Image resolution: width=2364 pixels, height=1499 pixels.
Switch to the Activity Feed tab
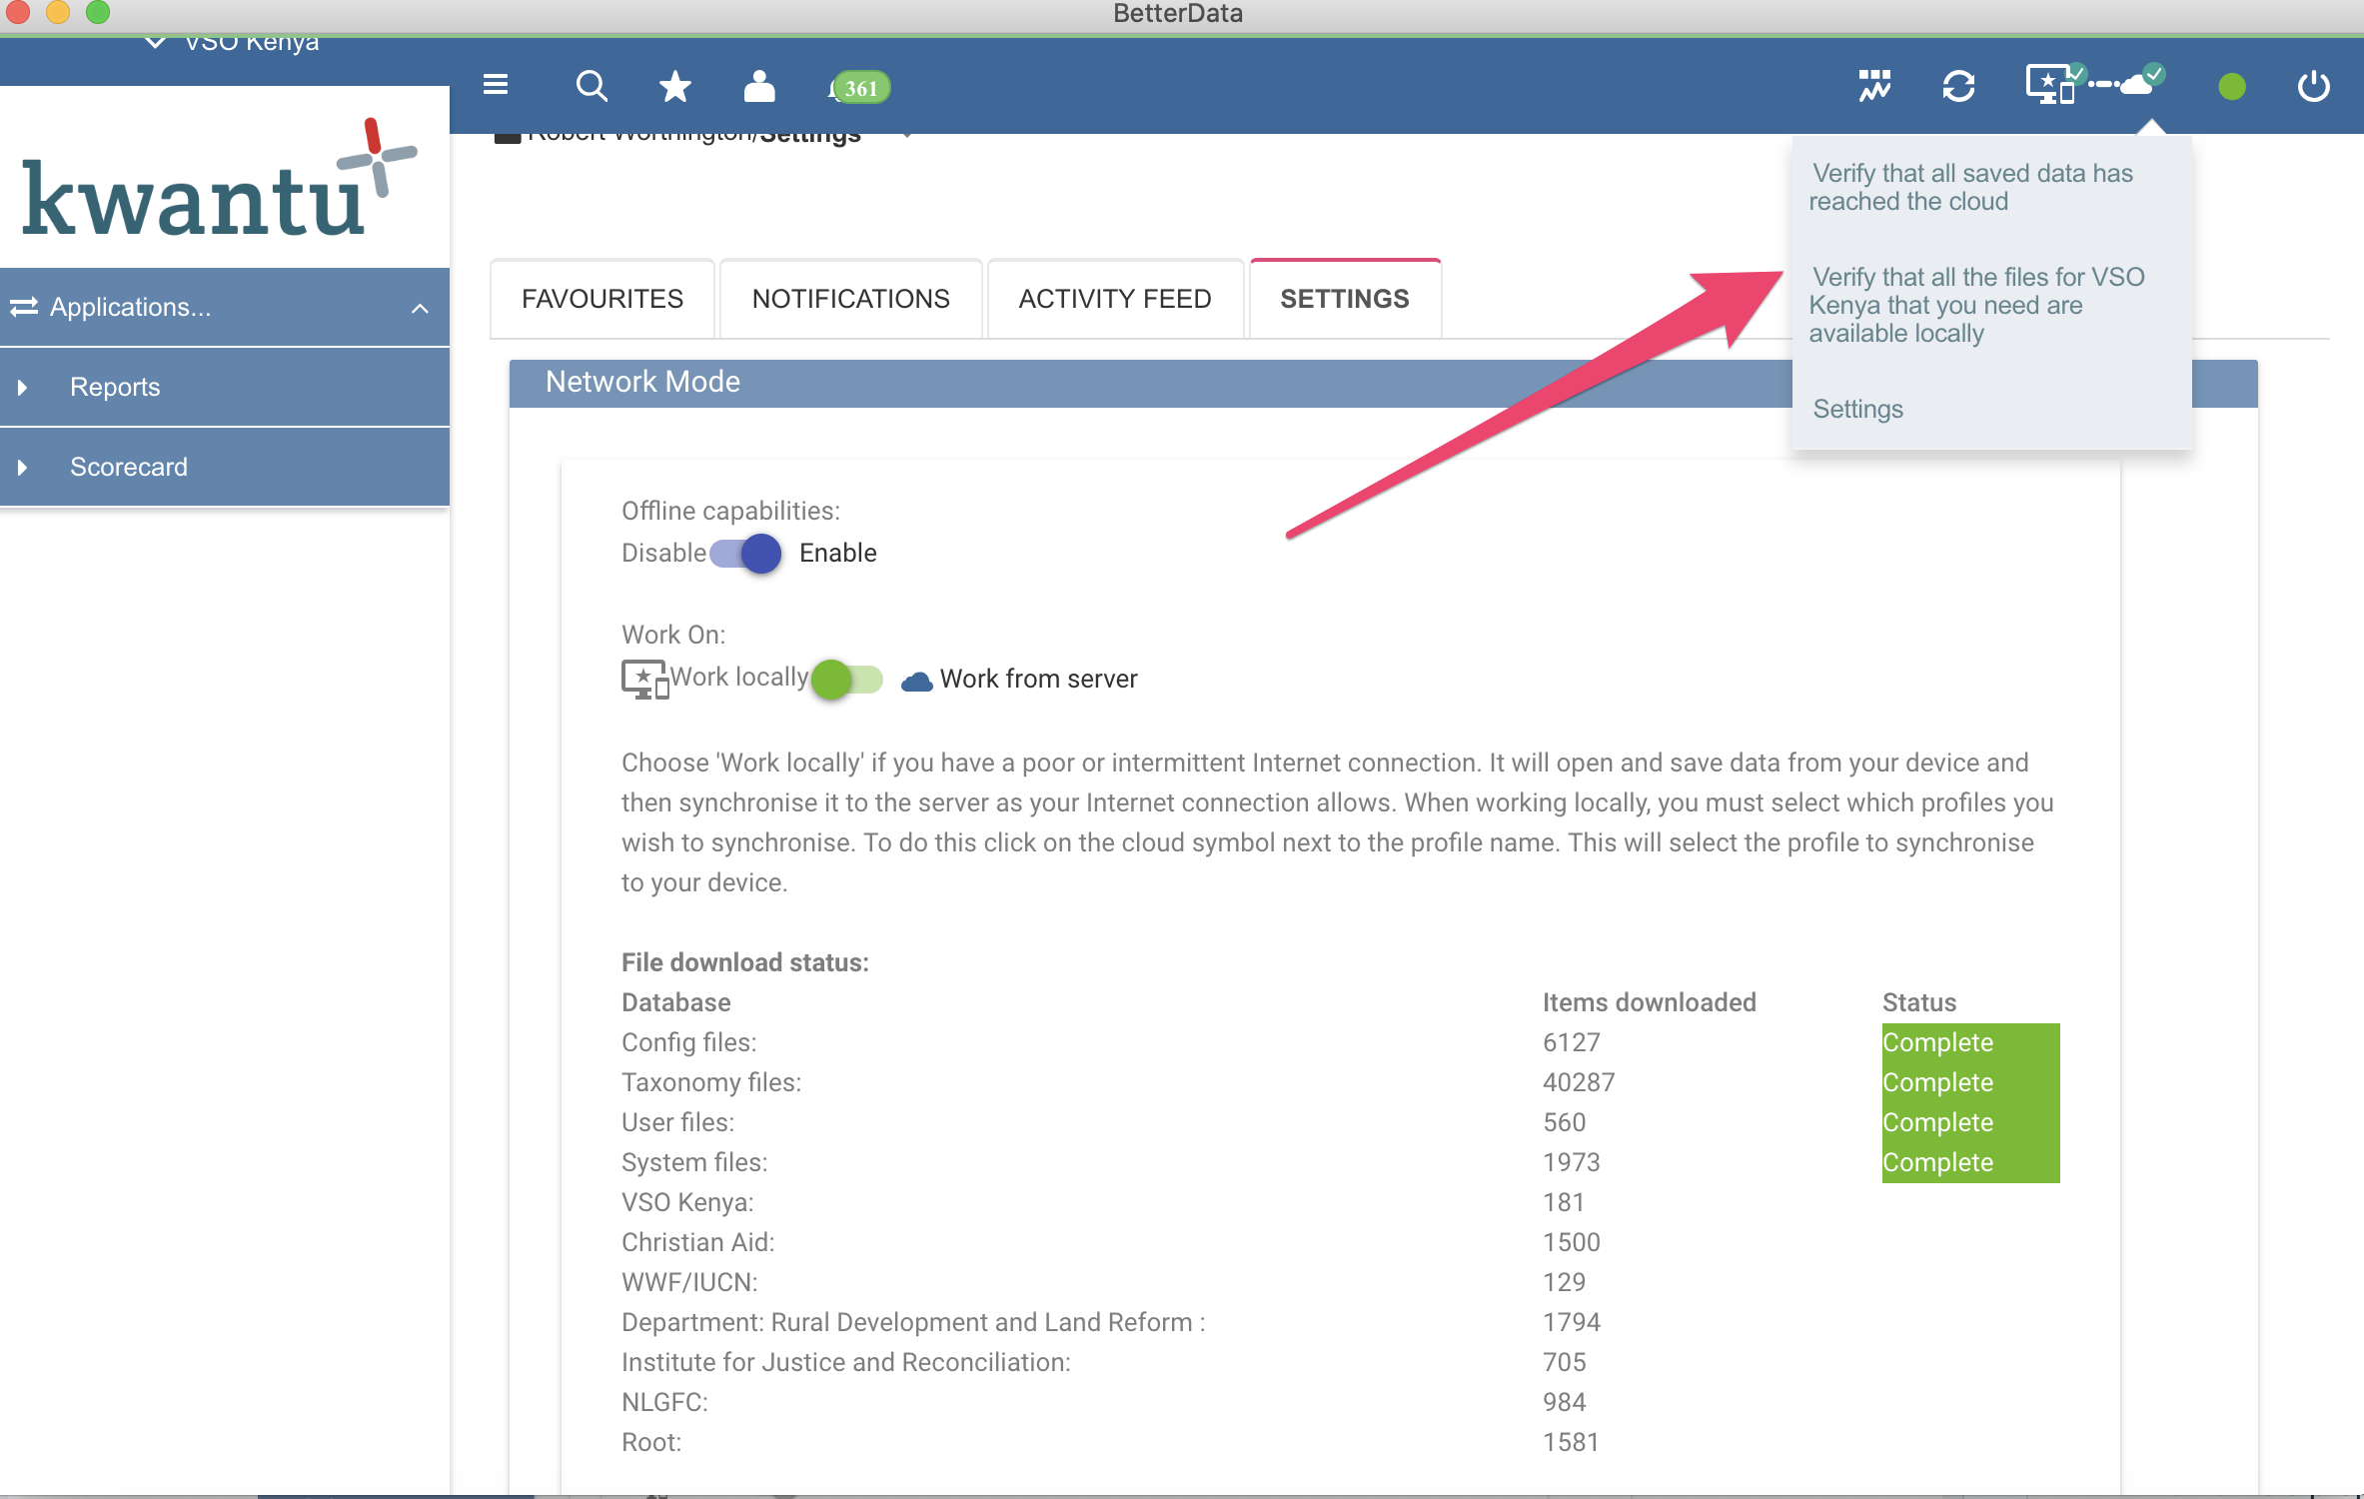[1115, 299]
